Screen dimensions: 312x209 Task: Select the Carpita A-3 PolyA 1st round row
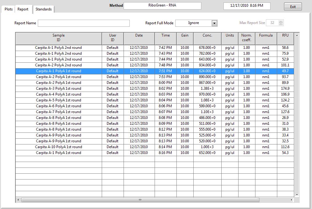pyautogui.click(x=58, y=89)
